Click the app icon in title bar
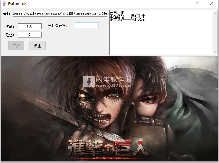 click(x=4, y=4)
